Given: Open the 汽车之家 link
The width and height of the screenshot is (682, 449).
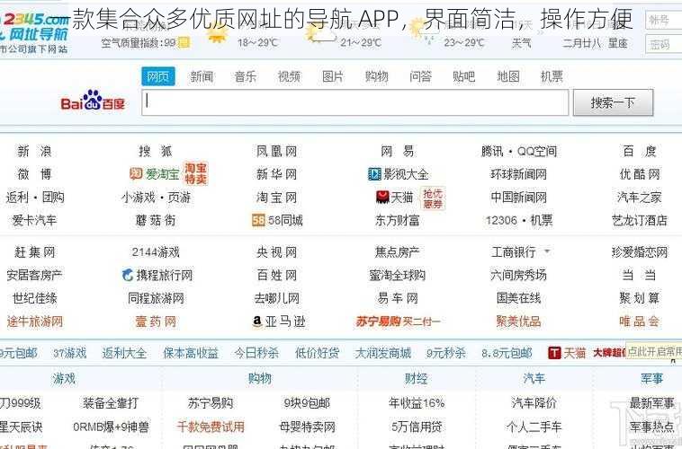Looking at the screenshot, I should click(x=640, y=198).
